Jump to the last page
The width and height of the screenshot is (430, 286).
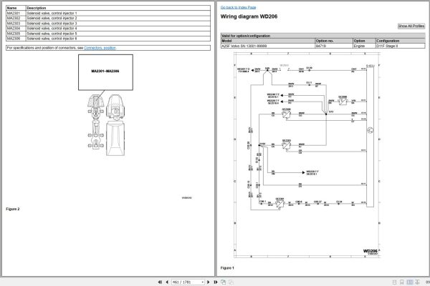pos(216,282)
